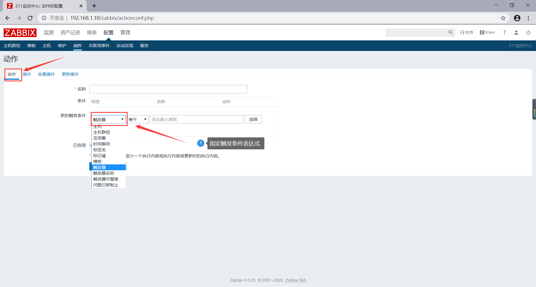Open the Chrome account avatar
Image resolution: width=536 pixels, height=287 pixels.
(x=517, y=18)
